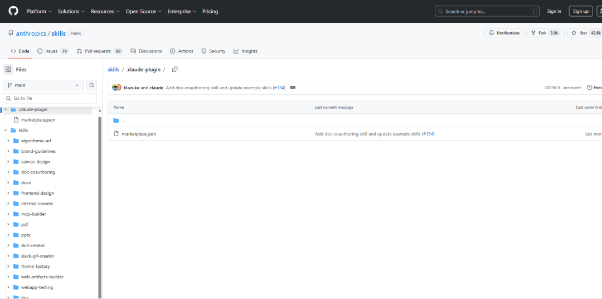Click the klazuka author name link
Viewport: 602px width, 299px height.
[132, 88]
